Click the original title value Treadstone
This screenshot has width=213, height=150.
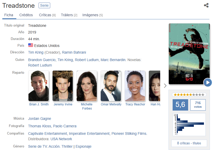tap(37, 26)
